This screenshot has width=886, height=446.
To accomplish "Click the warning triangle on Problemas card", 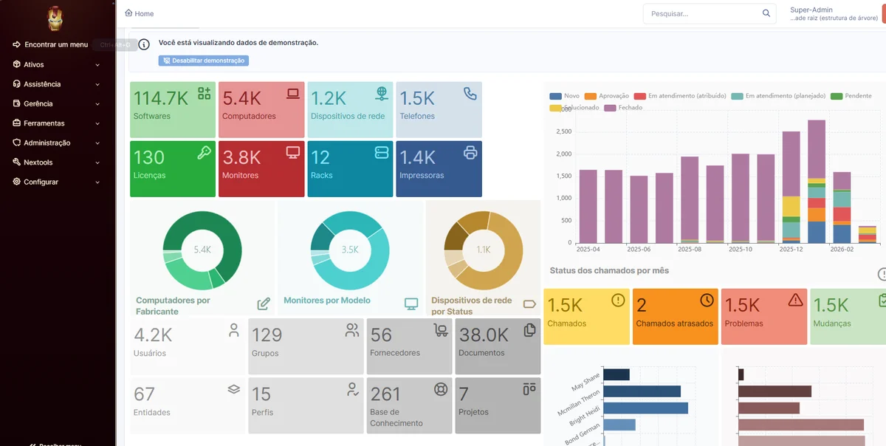I will pos(795,300).
